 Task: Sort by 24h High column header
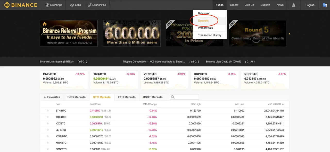[x=195, y=104]
